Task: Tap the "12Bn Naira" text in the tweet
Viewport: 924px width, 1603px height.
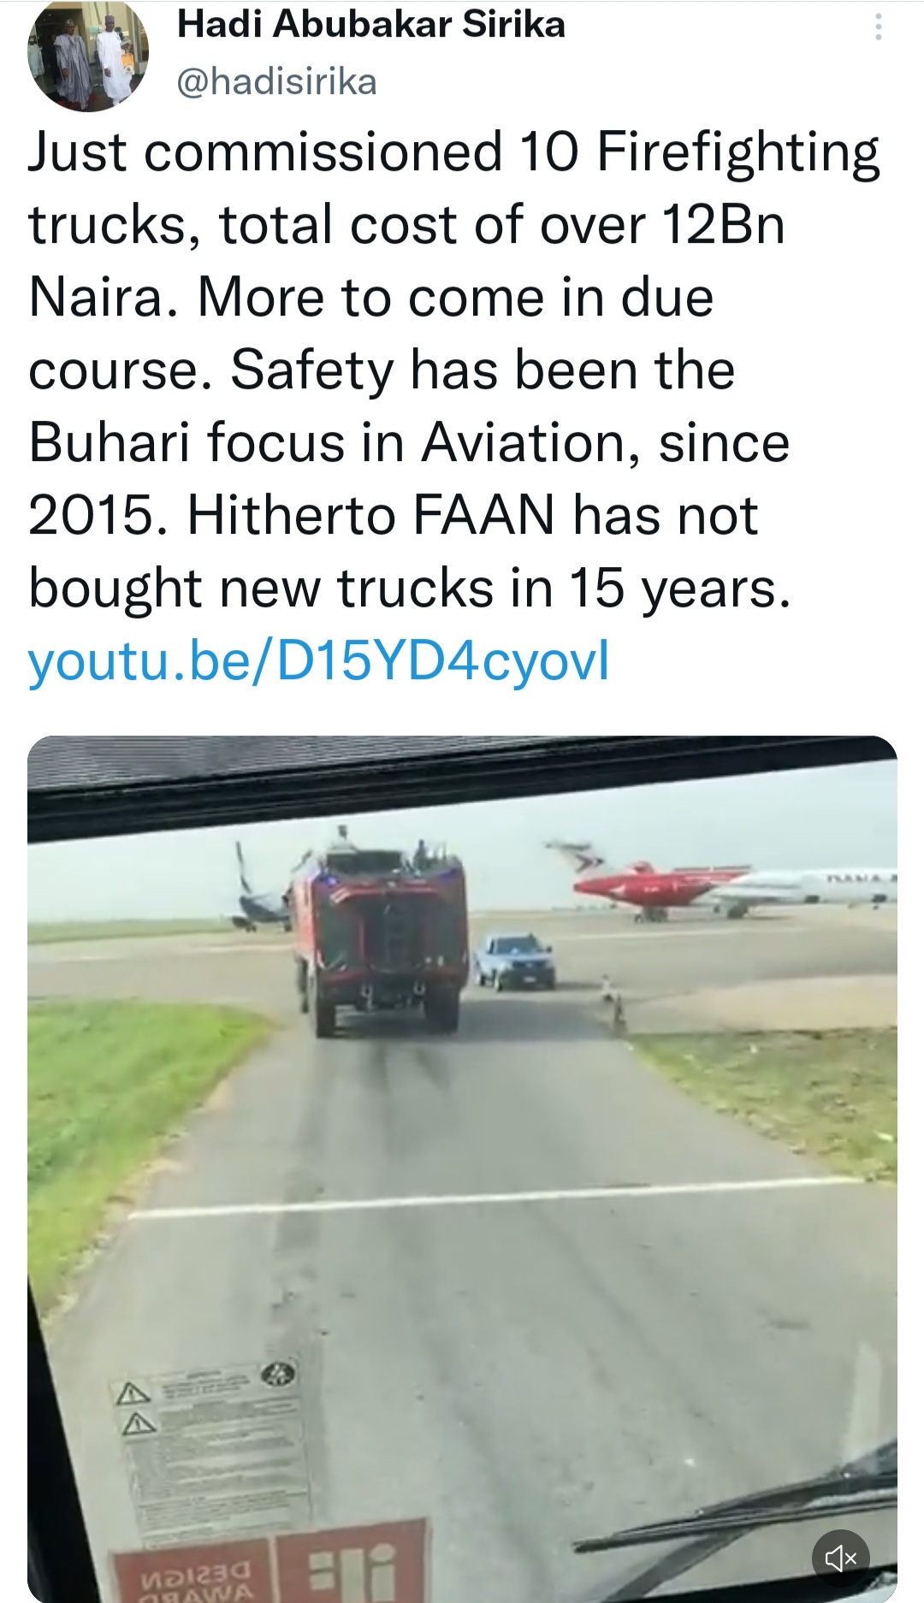Action: coord(406,261)
